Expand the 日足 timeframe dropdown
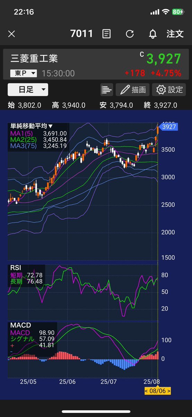Viewport: 192px width, 417px height. pyautogui.click(x=28, y=90)
